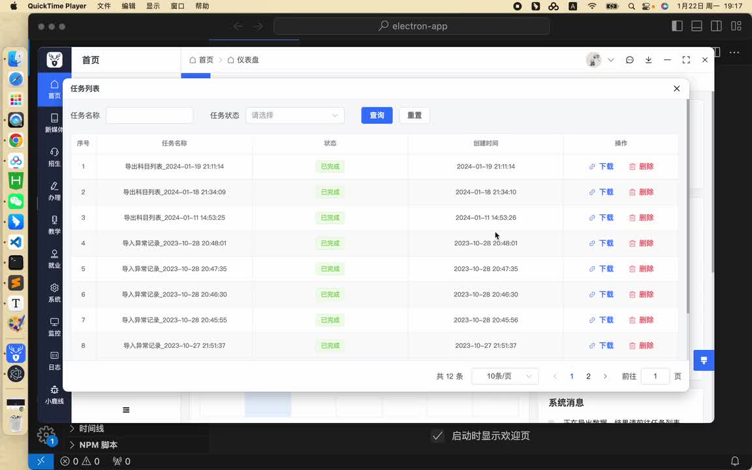Click the next page arrow
Screen dimensions: 752x470
pos(605,376)
